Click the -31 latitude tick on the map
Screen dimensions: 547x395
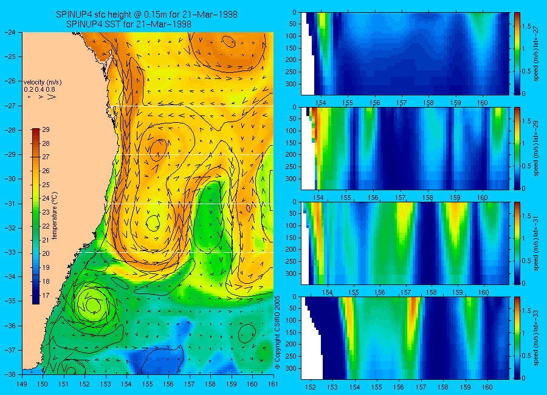tap(10, 204)
